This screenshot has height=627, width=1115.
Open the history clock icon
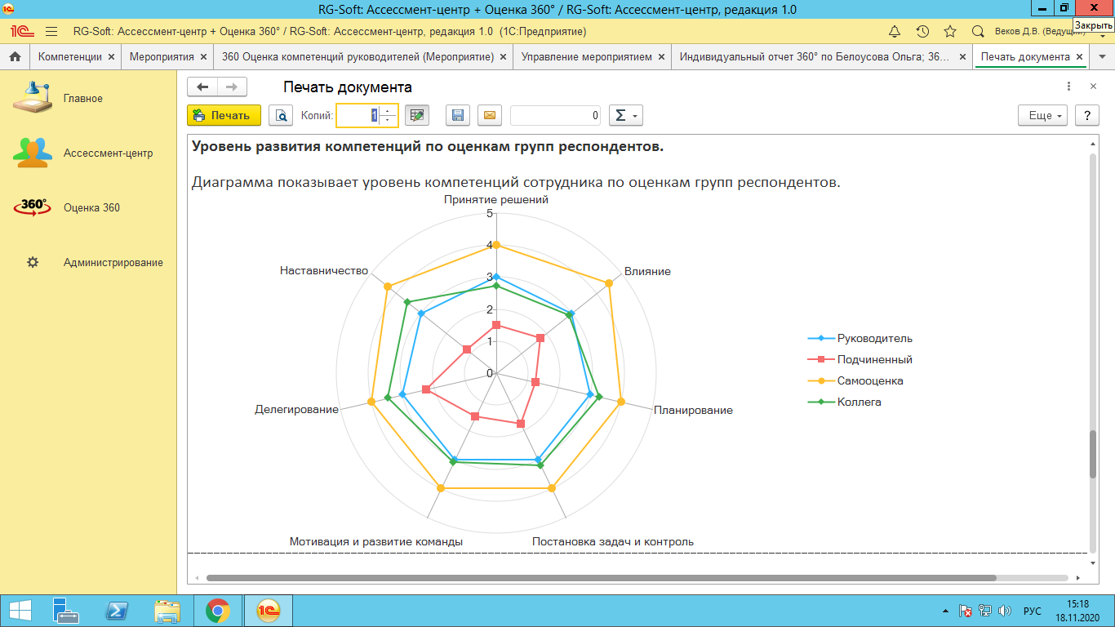(x=922, y=32)
